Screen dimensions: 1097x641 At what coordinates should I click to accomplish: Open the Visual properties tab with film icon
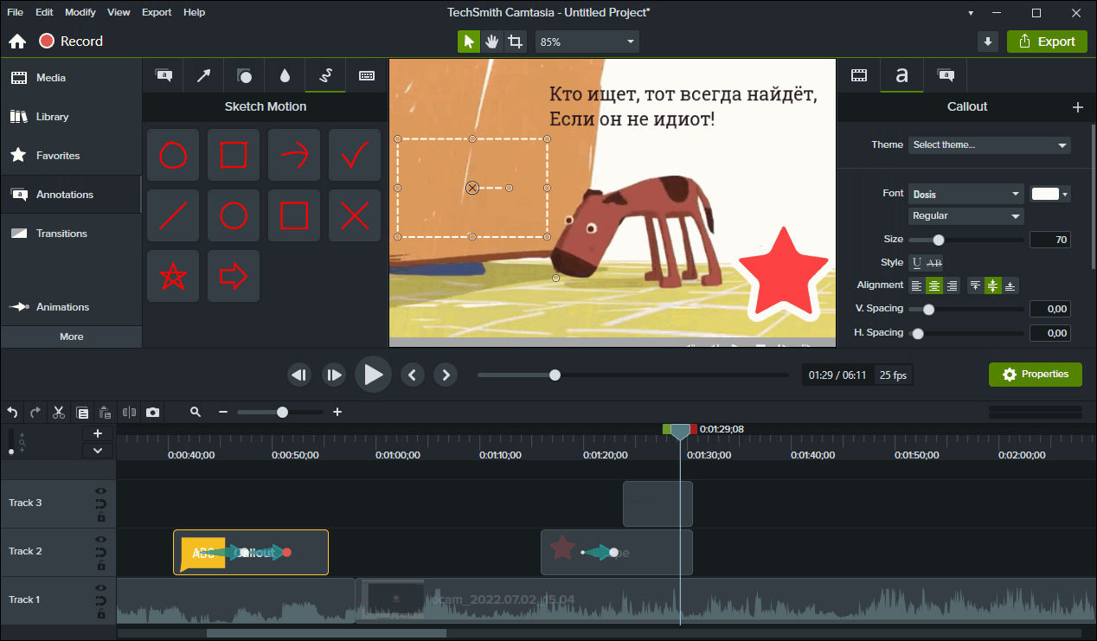[859, 76]
